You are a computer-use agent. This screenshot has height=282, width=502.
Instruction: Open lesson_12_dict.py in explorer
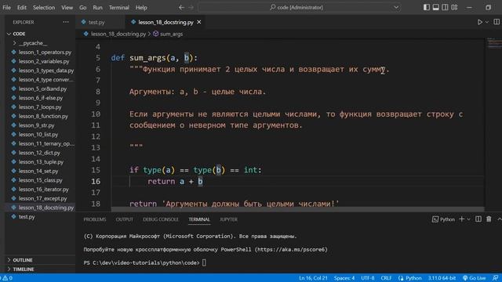pos(40,153)
